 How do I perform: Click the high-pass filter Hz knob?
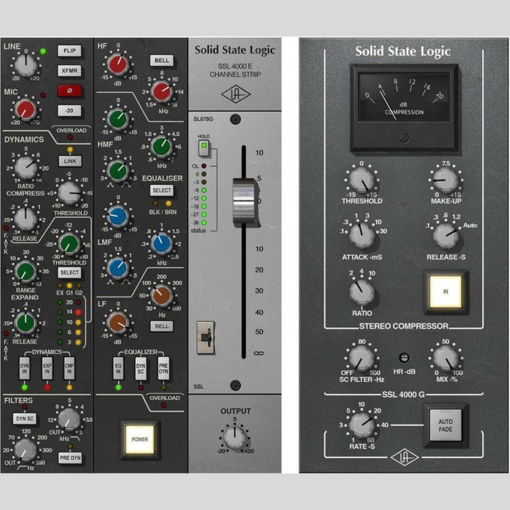click(25, 450)
